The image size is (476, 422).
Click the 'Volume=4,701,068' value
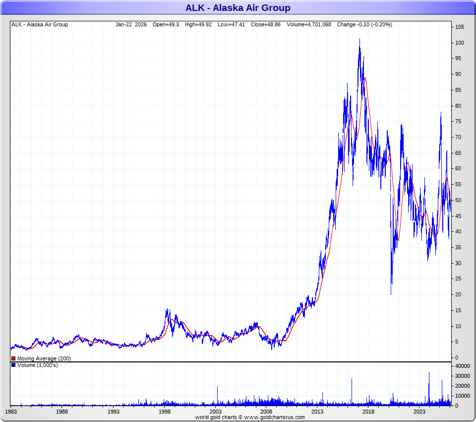pos(309,25)
